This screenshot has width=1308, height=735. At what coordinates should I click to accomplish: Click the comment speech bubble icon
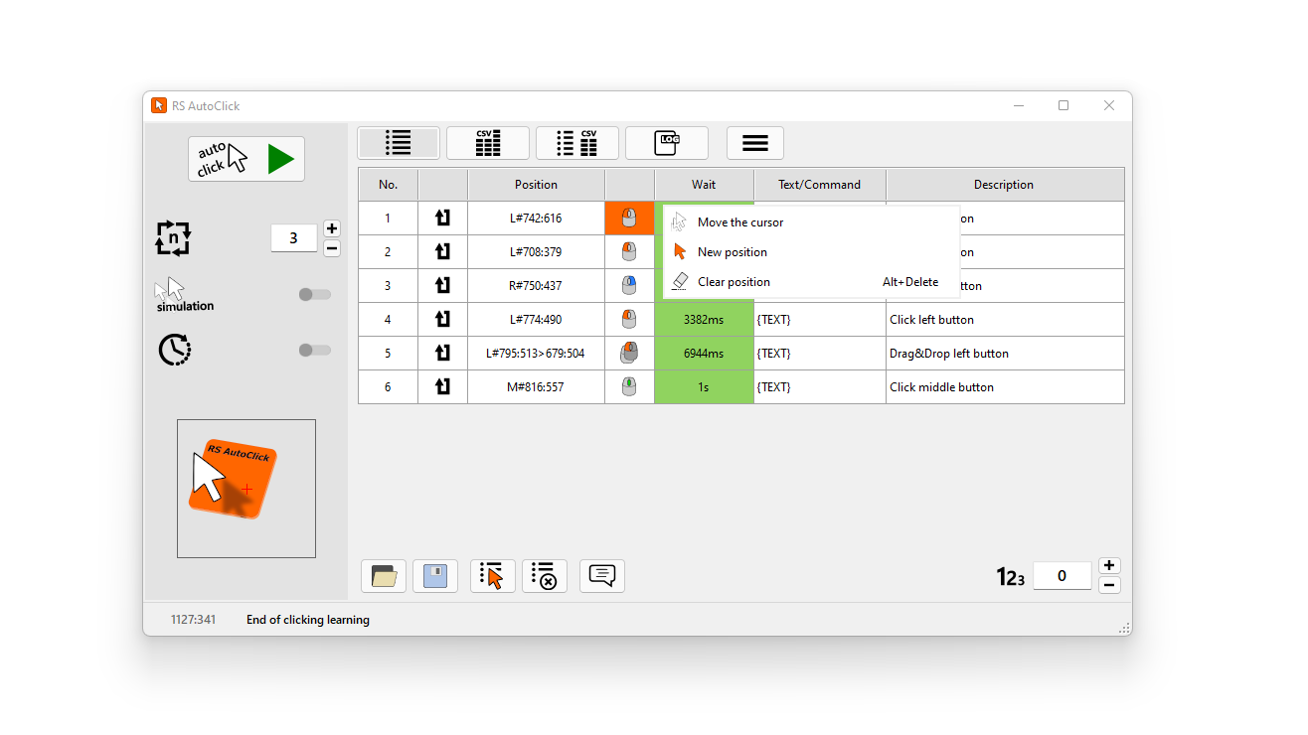(x=602, y=576)
